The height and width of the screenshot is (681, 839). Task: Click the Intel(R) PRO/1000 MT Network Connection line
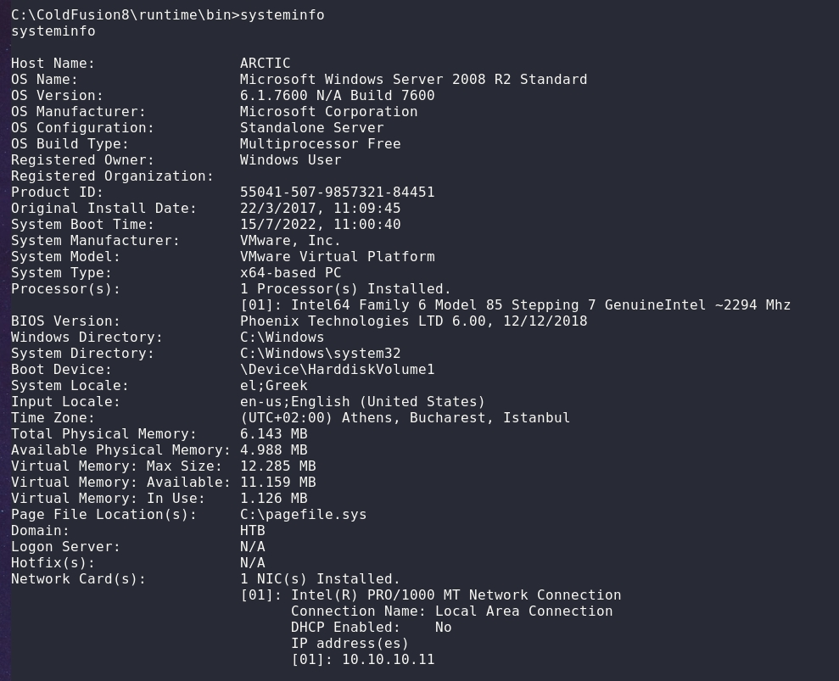pos(456,595)
